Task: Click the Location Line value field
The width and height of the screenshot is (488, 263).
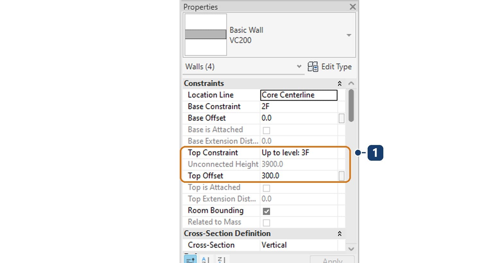Action: (299, 95)
